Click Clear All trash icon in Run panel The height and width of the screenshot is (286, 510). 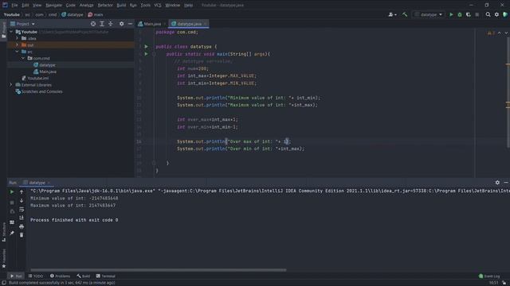point(22,235)
